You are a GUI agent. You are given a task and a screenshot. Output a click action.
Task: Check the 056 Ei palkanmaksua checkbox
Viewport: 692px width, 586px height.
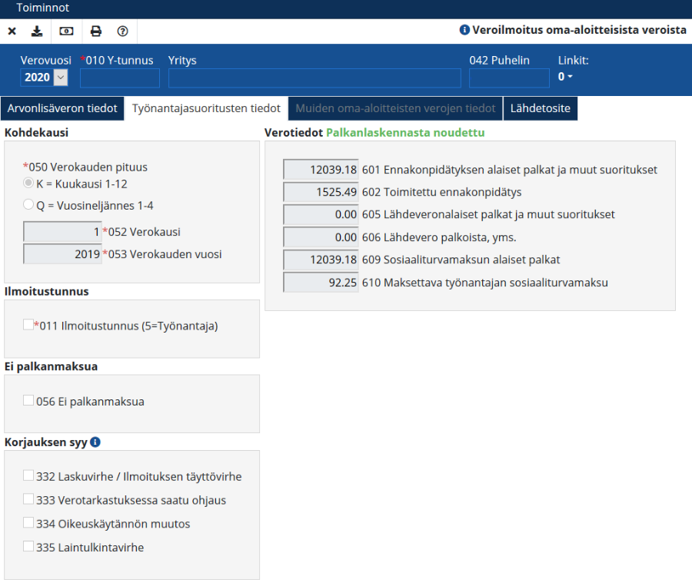pyautogui.click(x=28, y=401)
